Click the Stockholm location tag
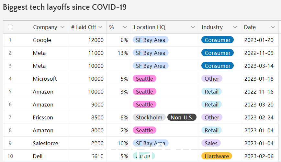Screen dimensions: 281x162 [x=149, y=117]
